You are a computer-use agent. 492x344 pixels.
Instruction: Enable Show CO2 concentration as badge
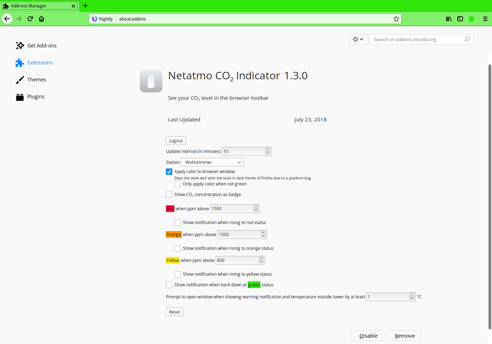tap(169, 195)
